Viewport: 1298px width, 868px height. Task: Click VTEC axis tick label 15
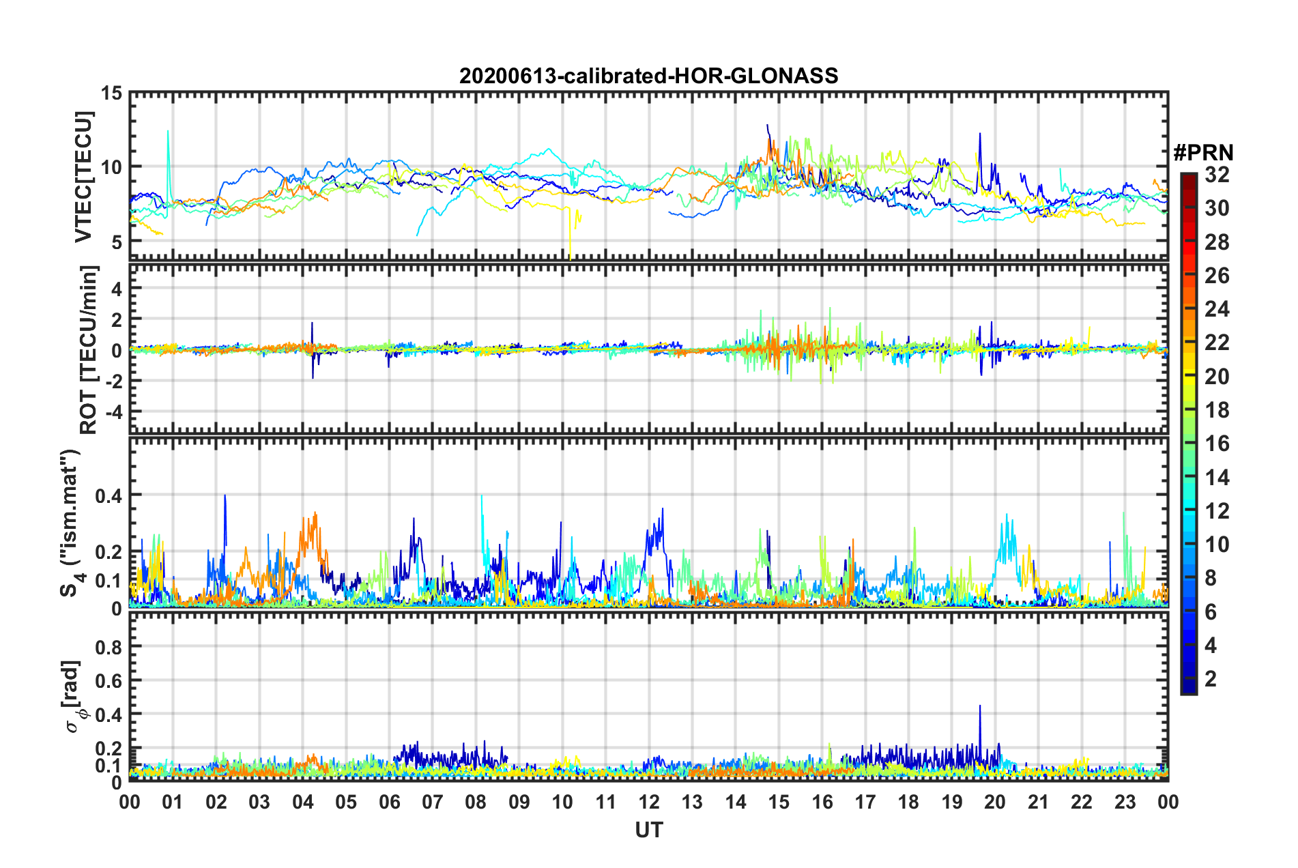(x=111, y=93)
